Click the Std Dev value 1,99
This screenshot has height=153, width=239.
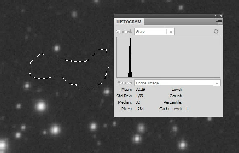point(139,96)
